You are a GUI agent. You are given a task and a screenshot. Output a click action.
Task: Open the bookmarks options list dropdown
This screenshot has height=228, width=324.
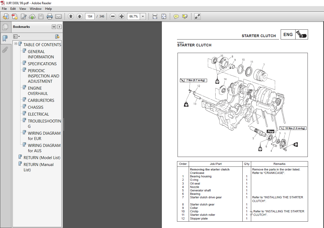tap(16, 37)
